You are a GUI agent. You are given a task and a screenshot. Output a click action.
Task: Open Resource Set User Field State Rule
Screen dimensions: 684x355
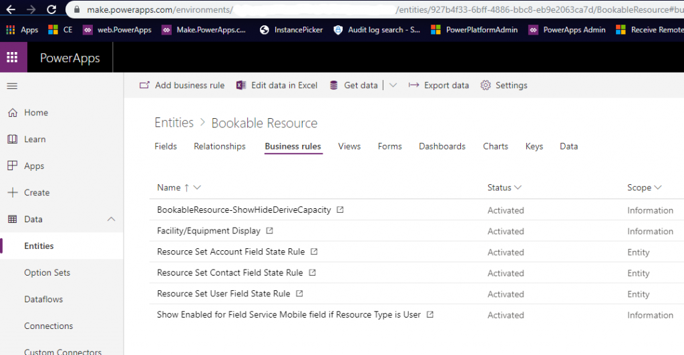[223, 293]
